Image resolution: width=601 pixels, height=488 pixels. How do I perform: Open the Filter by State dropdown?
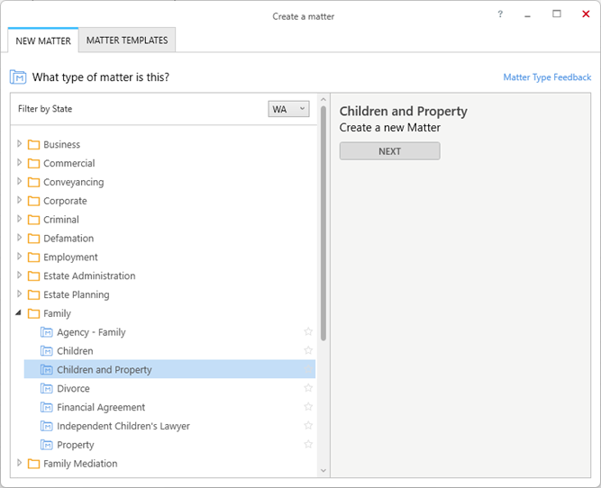pos(288,109)
